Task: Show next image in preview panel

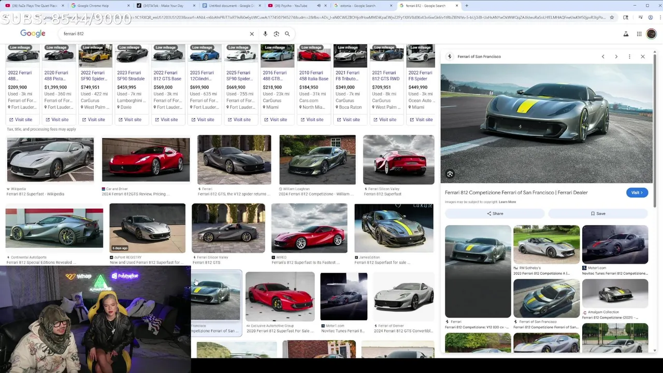Action: coord(616,56)
